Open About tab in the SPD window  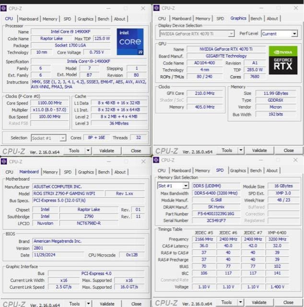click(272, 171)
